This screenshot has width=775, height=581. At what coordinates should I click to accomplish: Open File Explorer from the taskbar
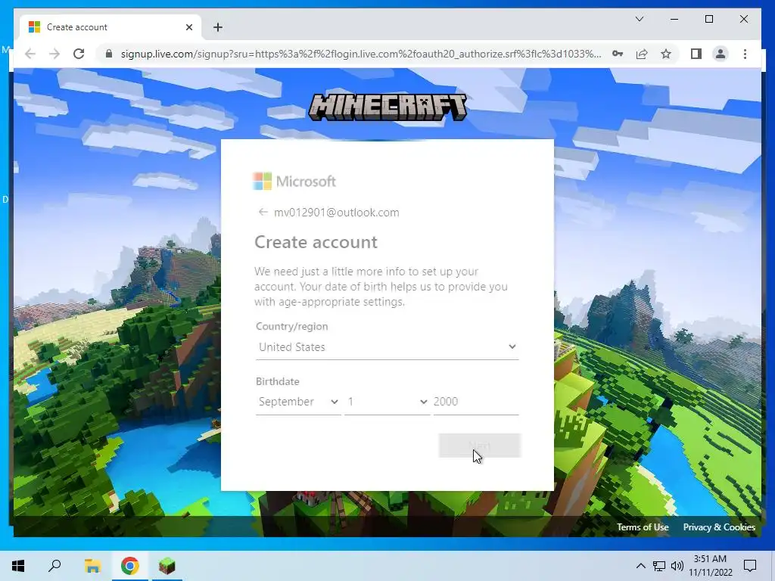(92, 566)
